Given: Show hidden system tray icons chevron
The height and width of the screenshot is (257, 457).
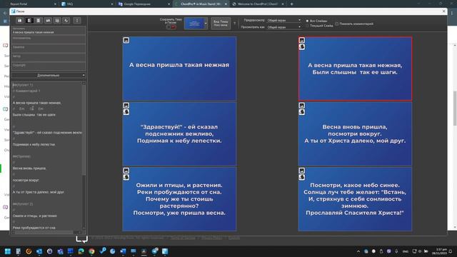Looking at the screenshot, I should coord(358,251).
